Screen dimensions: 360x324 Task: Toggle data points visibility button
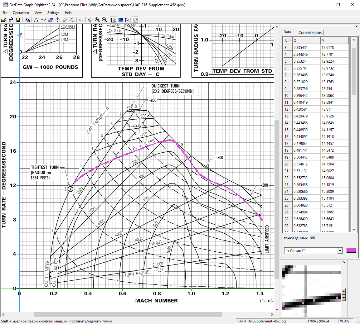click(128, 20)
